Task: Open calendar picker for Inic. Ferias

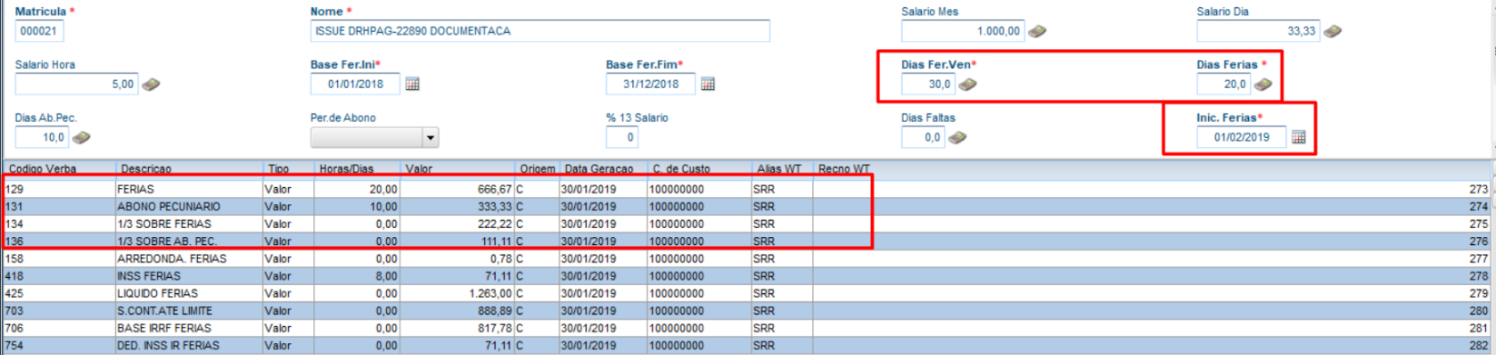Action: (x=1299, y=137)
